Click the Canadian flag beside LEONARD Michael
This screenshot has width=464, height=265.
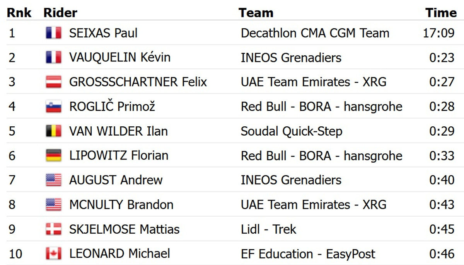click(53, 254)
